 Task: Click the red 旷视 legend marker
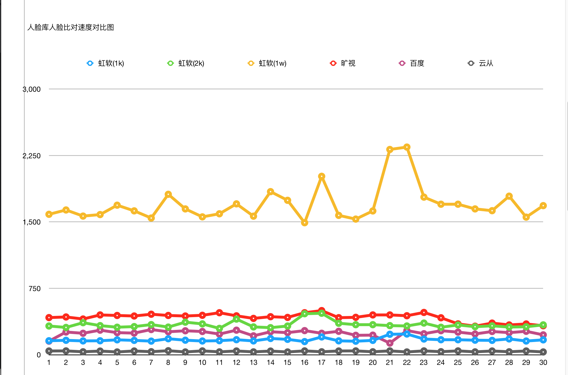click(333, 63)
